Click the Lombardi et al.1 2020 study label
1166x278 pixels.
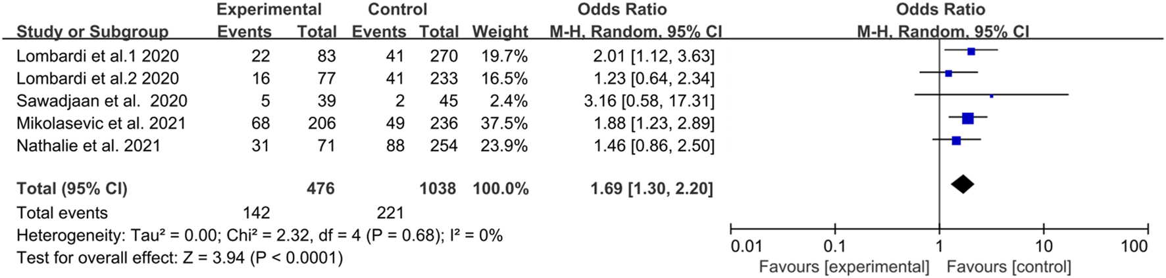point(97,56)
